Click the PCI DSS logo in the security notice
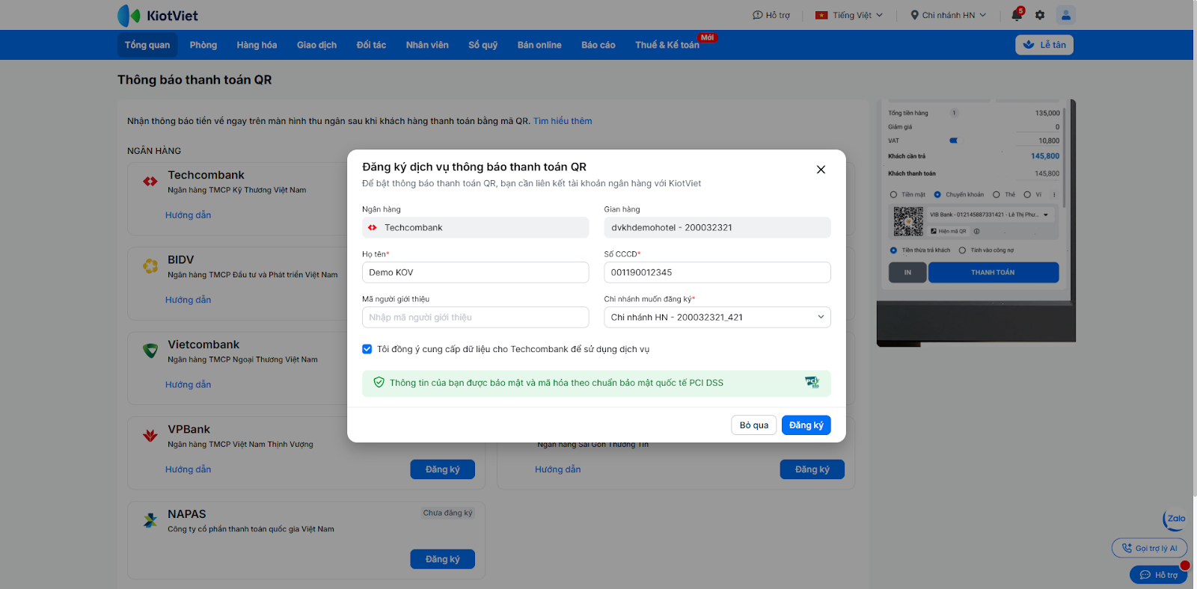 pos(812,383)
